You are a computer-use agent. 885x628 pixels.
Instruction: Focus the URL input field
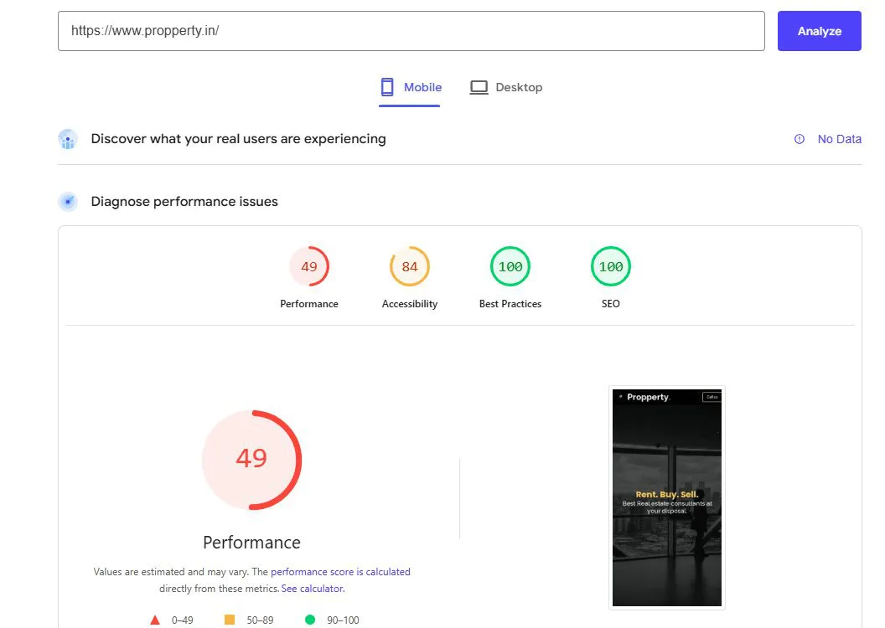pos(411,31)
